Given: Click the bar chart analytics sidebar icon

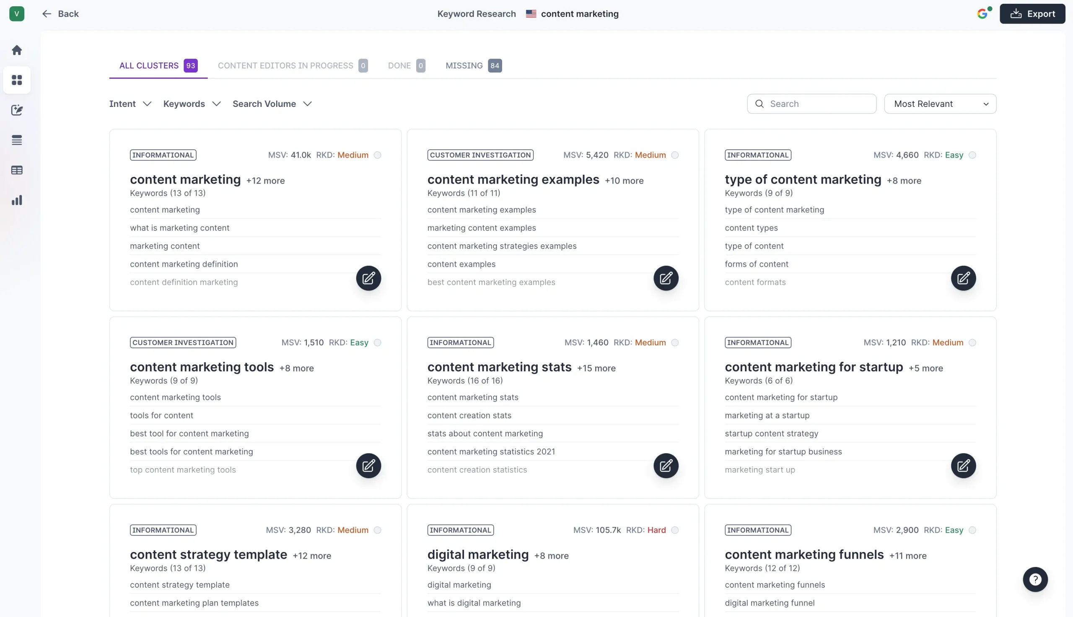Looking at the screenshot, I should [x=17, y=200].
